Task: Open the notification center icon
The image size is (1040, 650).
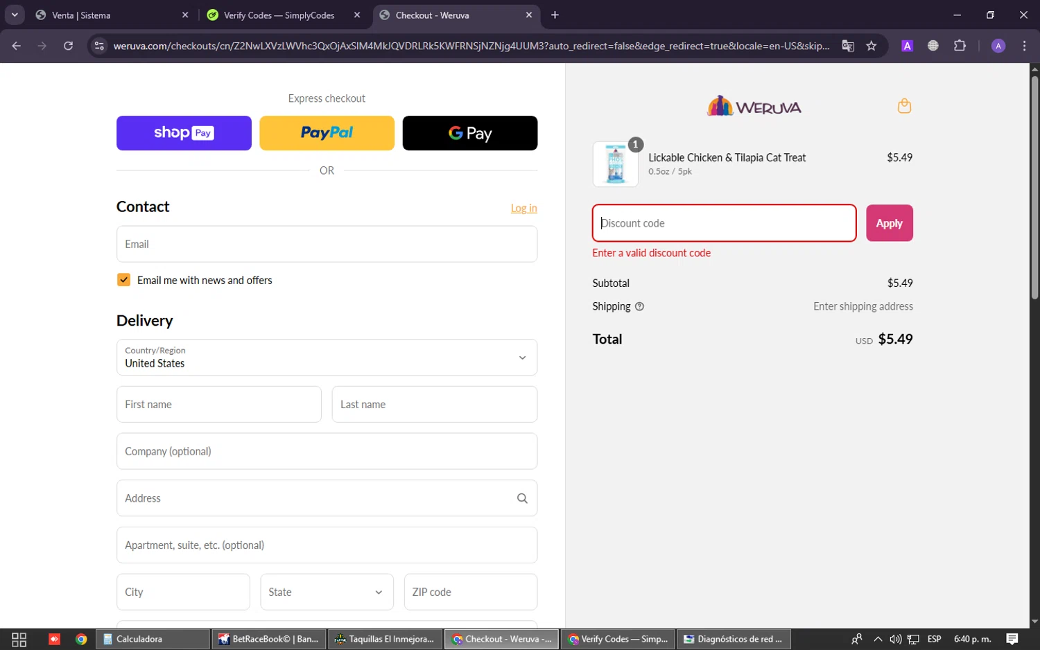Action: [1012, 639]
